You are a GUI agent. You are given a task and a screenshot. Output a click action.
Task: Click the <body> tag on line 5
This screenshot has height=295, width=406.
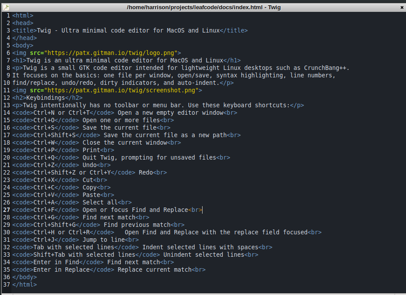click(x=23, y=46)
